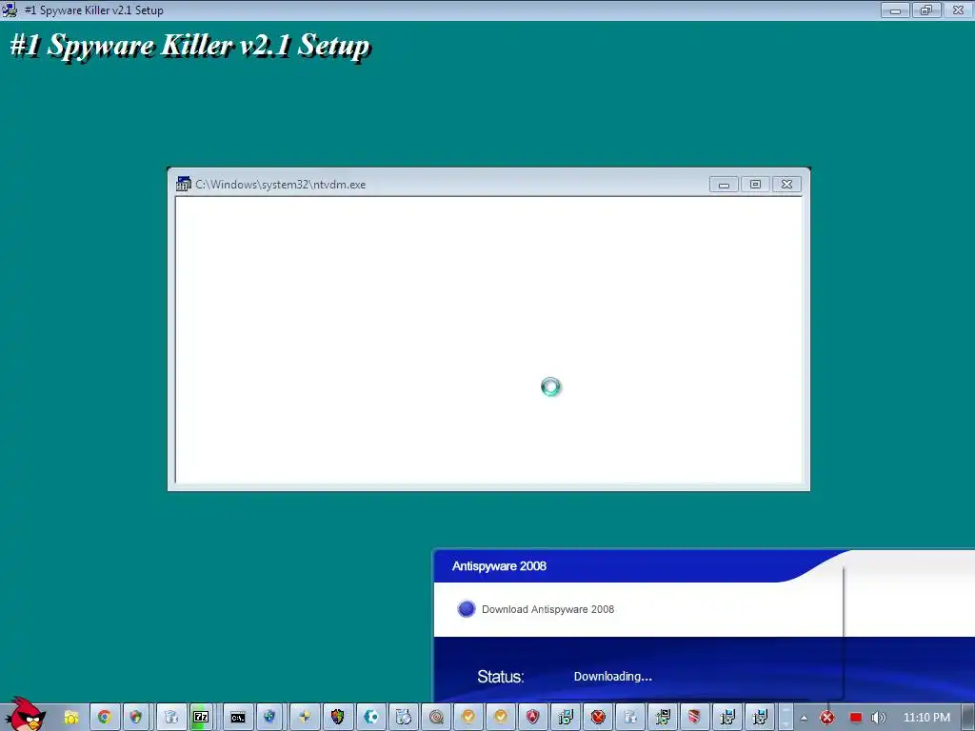Viewport: 975px width, 731px height.
Task: Click the orange check icon beside the spiral target
Action: pos(468,718)
